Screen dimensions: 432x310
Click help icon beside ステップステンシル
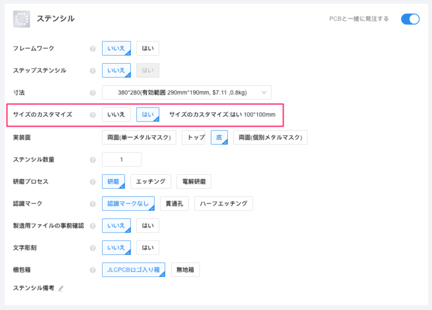(x=92, y=71)
